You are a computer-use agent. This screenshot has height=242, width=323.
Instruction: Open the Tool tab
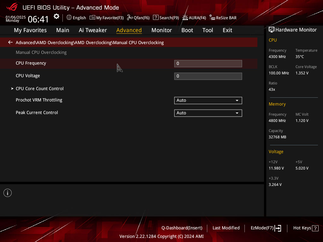208,30
